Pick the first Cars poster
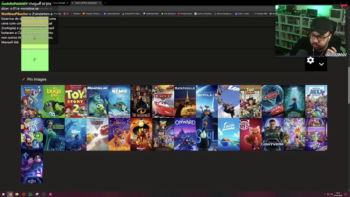350x197 pixels. pos(163,102)
